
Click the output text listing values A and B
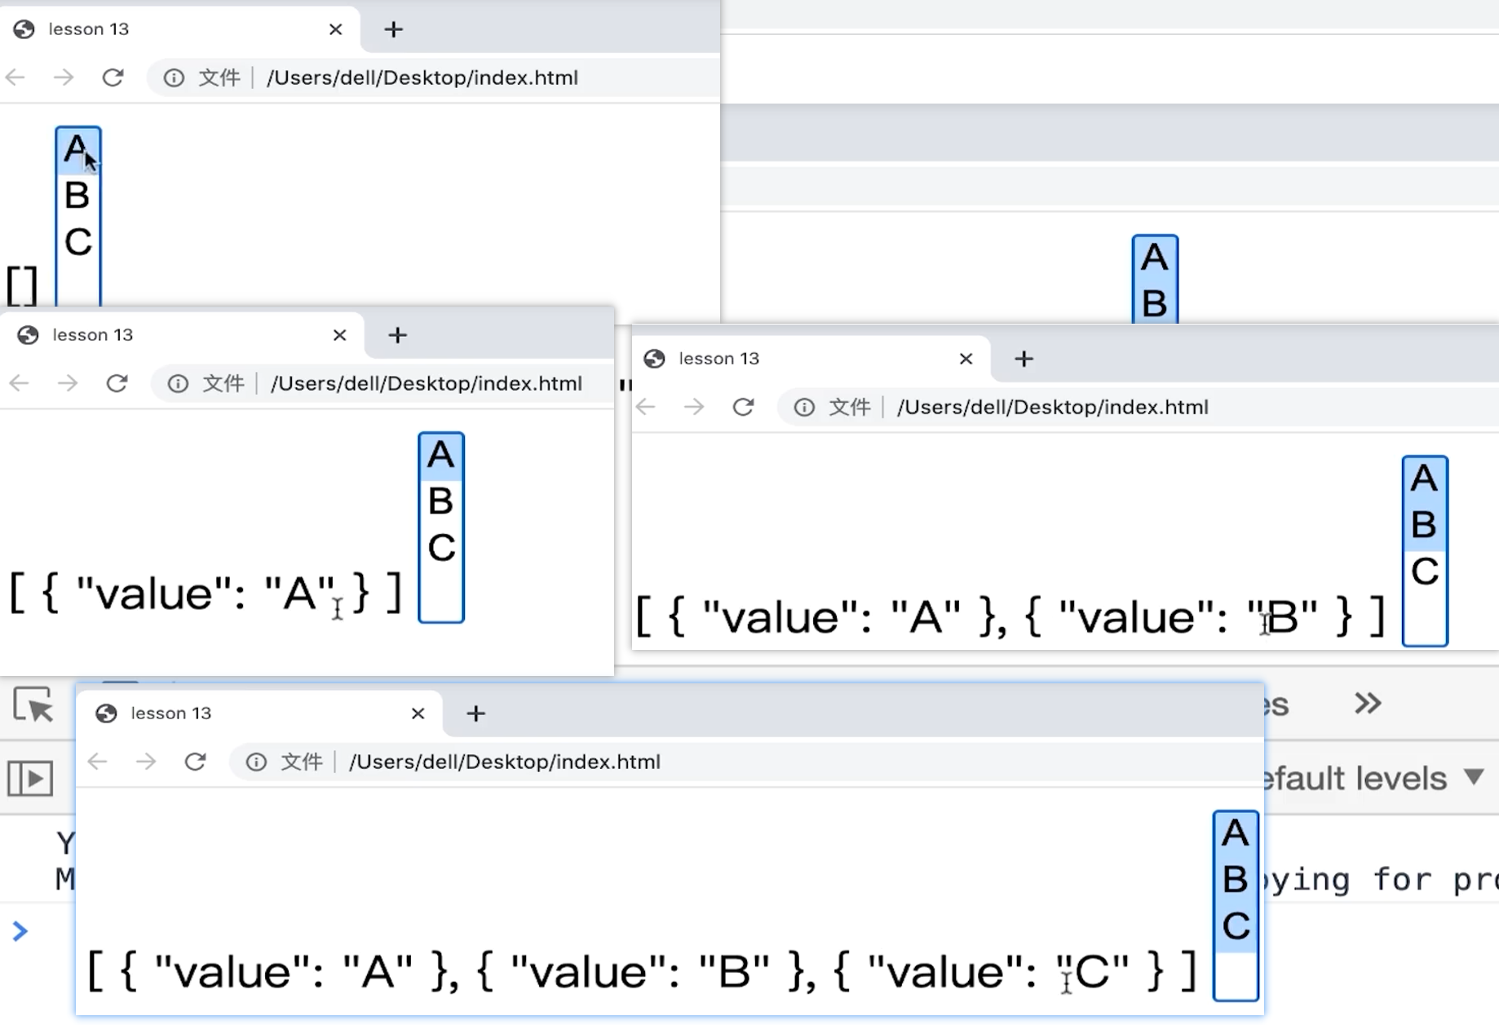click(x=1010, y=616)
